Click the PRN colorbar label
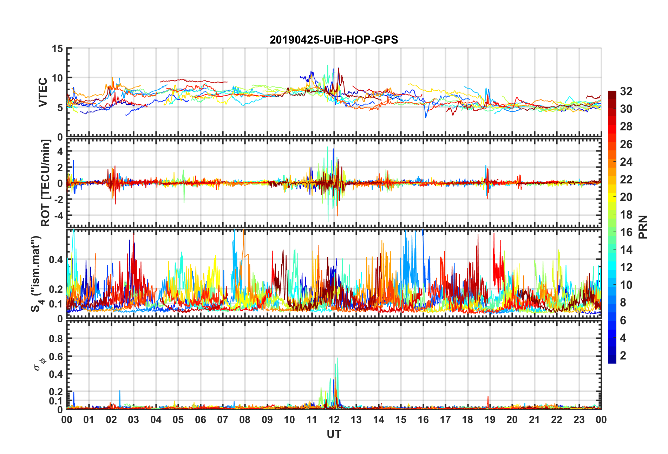 [x=643, y=227]
